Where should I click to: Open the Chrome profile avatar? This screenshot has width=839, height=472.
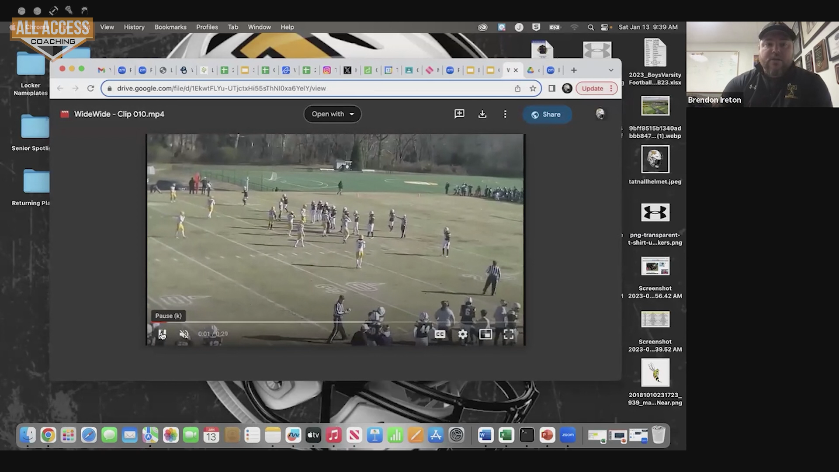click(x=567, y=88)
